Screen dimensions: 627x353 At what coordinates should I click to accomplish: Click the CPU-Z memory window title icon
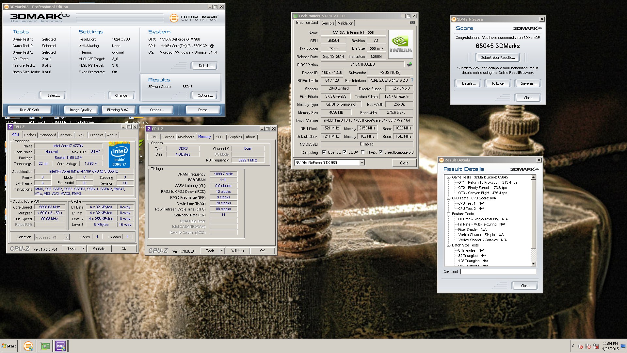click(149, 129)
